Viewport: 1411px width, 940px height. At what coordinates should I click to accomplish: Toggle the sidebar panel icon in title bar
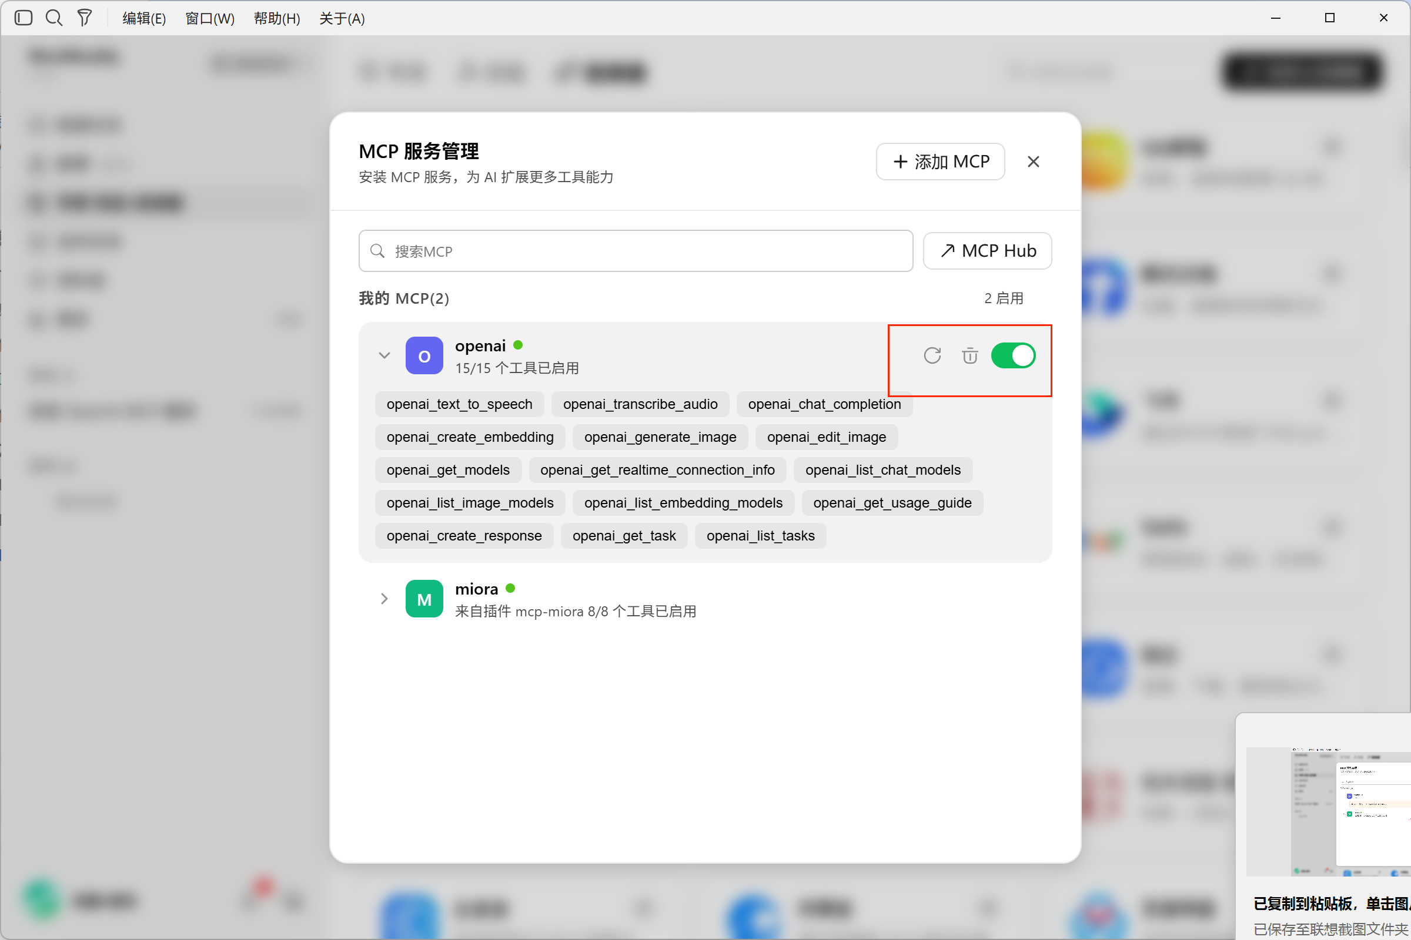tap(24, 18)
